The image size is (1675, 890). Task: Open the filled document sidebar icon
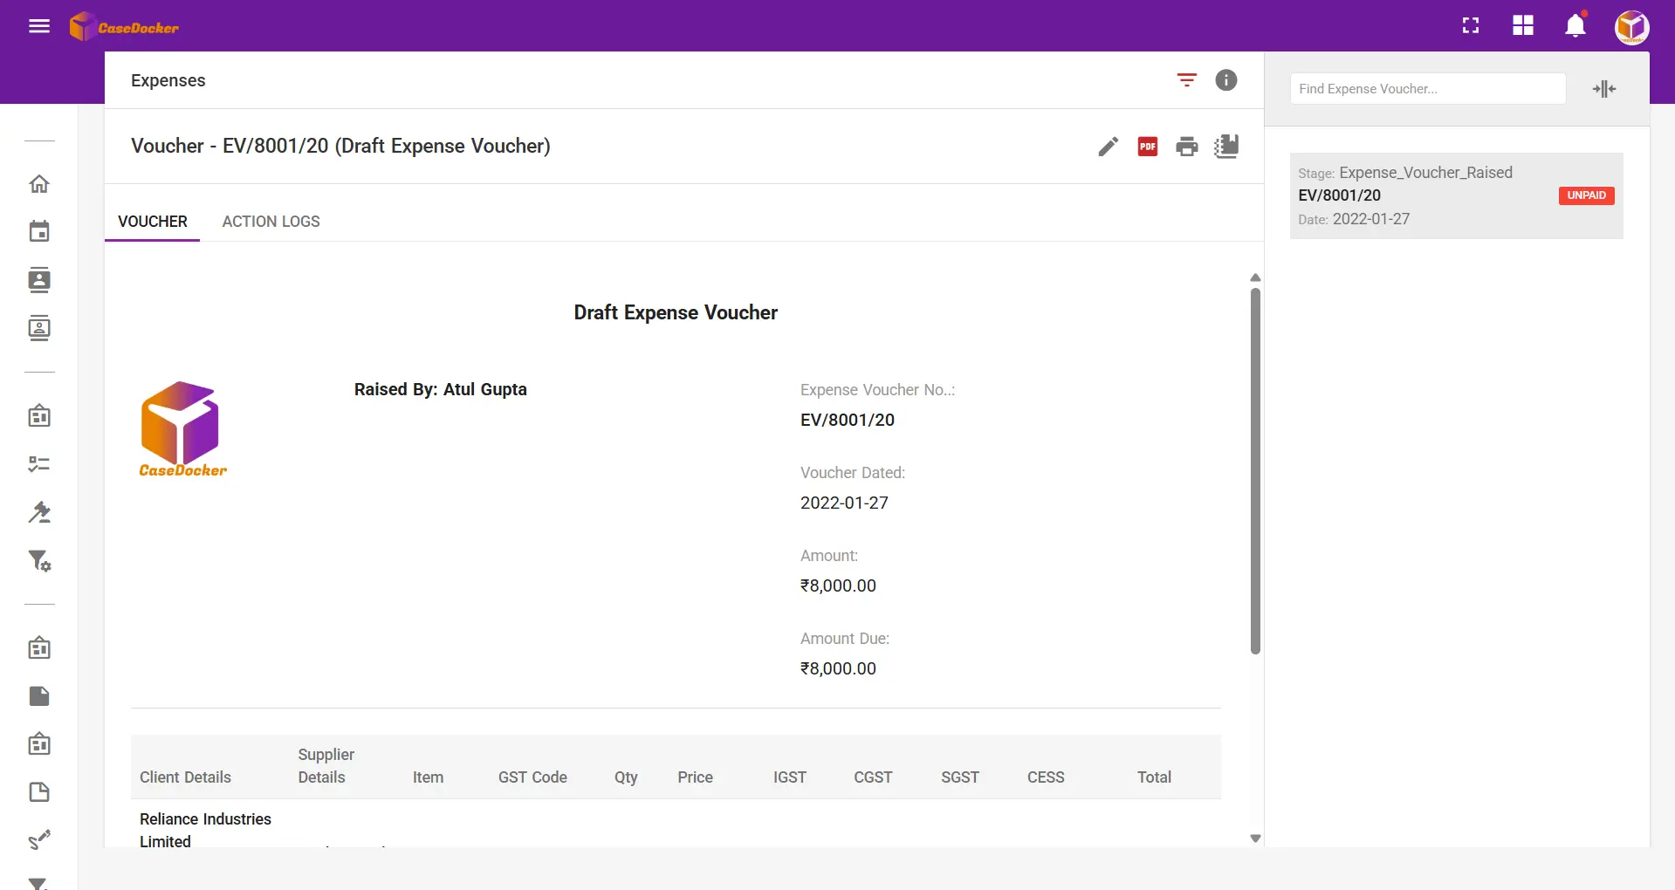coord(39,696)
